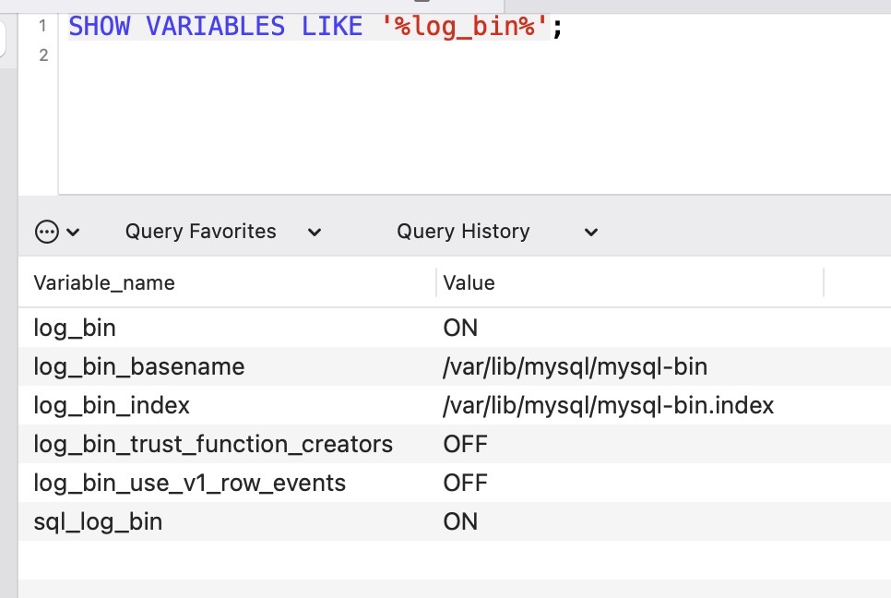Select ON value for sql_log_bin
The image size is (891, 598).
coord(460,521)
